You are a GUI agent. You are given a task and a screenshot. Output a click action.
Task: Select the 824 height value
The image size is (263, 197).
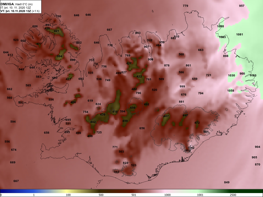98,104
